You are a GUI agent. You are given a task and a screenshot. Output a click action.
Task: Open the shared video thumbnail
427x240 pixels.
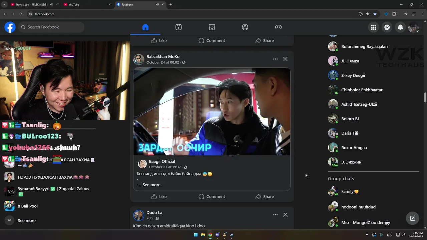click(x=212, y=111)
